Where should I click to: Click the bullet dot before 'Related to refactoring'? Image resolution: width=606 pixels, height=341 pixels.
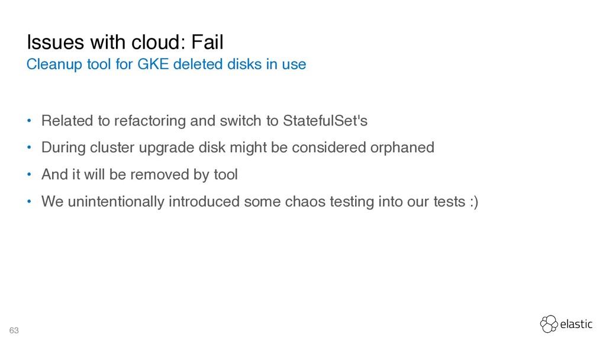(x=29, y=121)
